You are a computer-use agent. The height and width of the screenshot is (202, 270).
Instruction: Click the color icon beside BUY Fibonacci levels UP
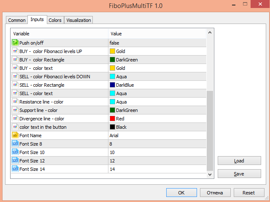coord(15,51)
